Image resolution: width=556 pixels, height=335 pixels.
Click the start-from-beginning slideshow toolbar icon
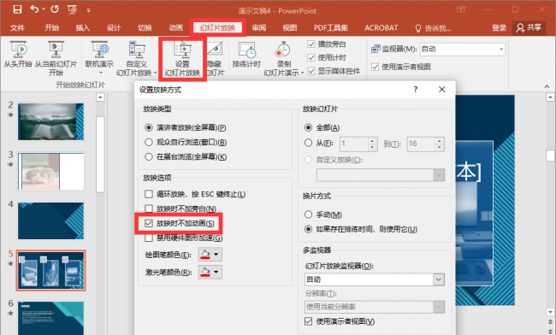(72, 9)
